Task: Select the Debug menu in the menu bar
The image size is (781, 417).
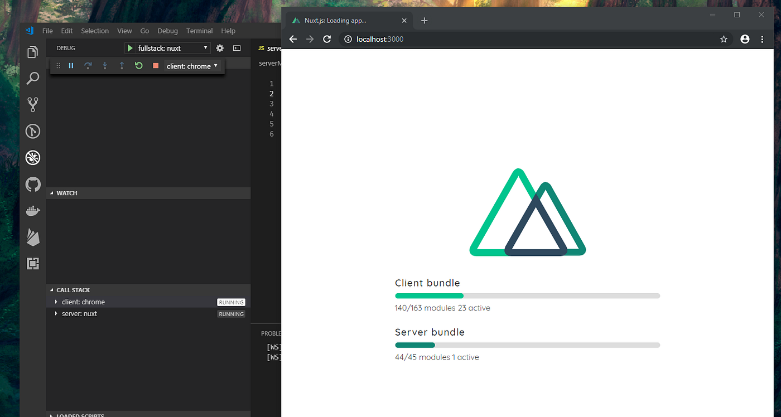Action: [x=167, y=31]
